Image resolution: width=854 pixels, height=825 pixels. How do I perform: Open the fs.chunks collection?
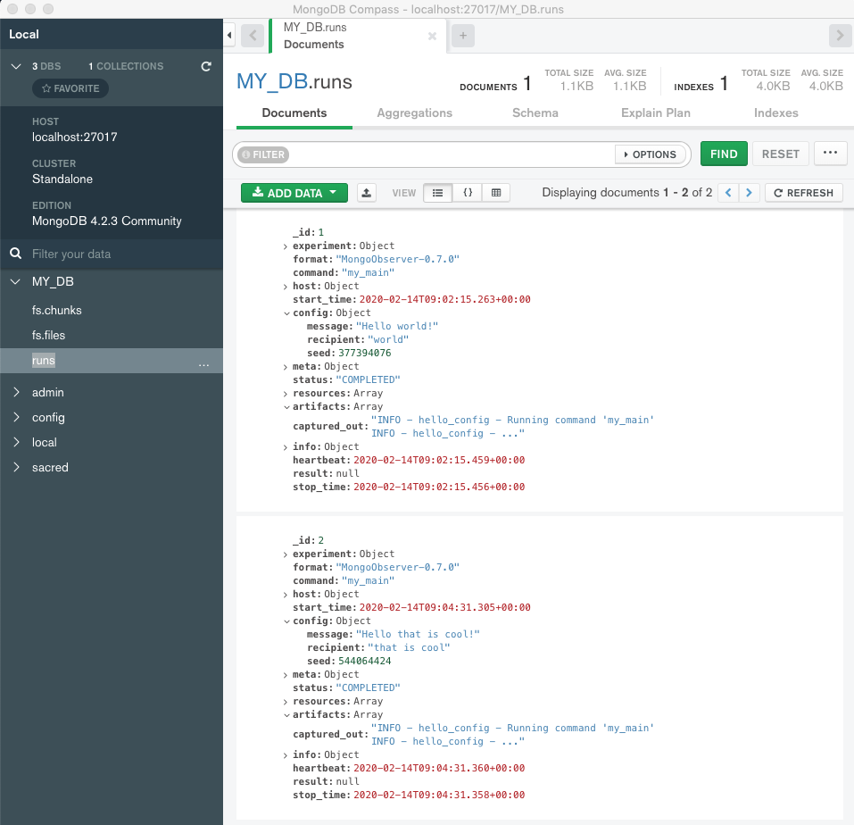coord(56,310)
